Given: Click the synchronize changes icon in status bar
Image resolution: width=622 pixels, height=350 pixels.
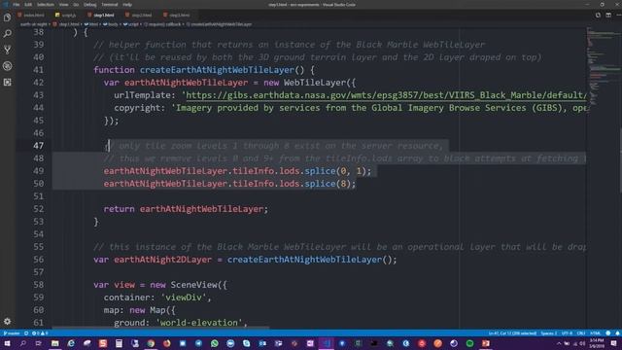Looking at the screenshot, I should [26, 333].
